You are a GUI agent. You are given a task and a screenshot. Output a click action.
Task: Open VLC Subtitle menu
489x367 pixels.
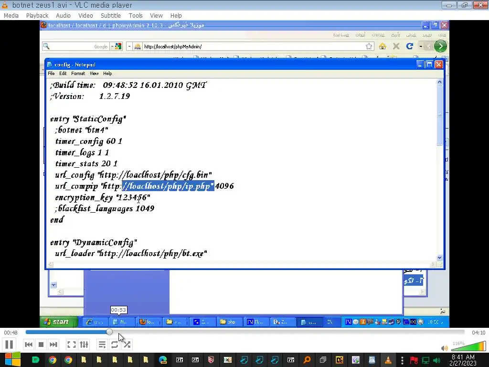pos(110,16)
